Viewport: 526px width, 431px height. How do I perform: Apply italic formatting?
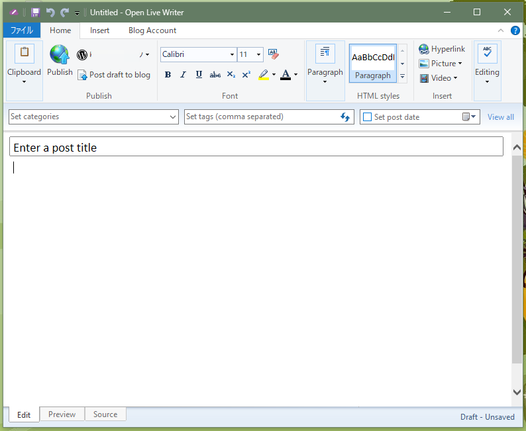coord(184,75)
